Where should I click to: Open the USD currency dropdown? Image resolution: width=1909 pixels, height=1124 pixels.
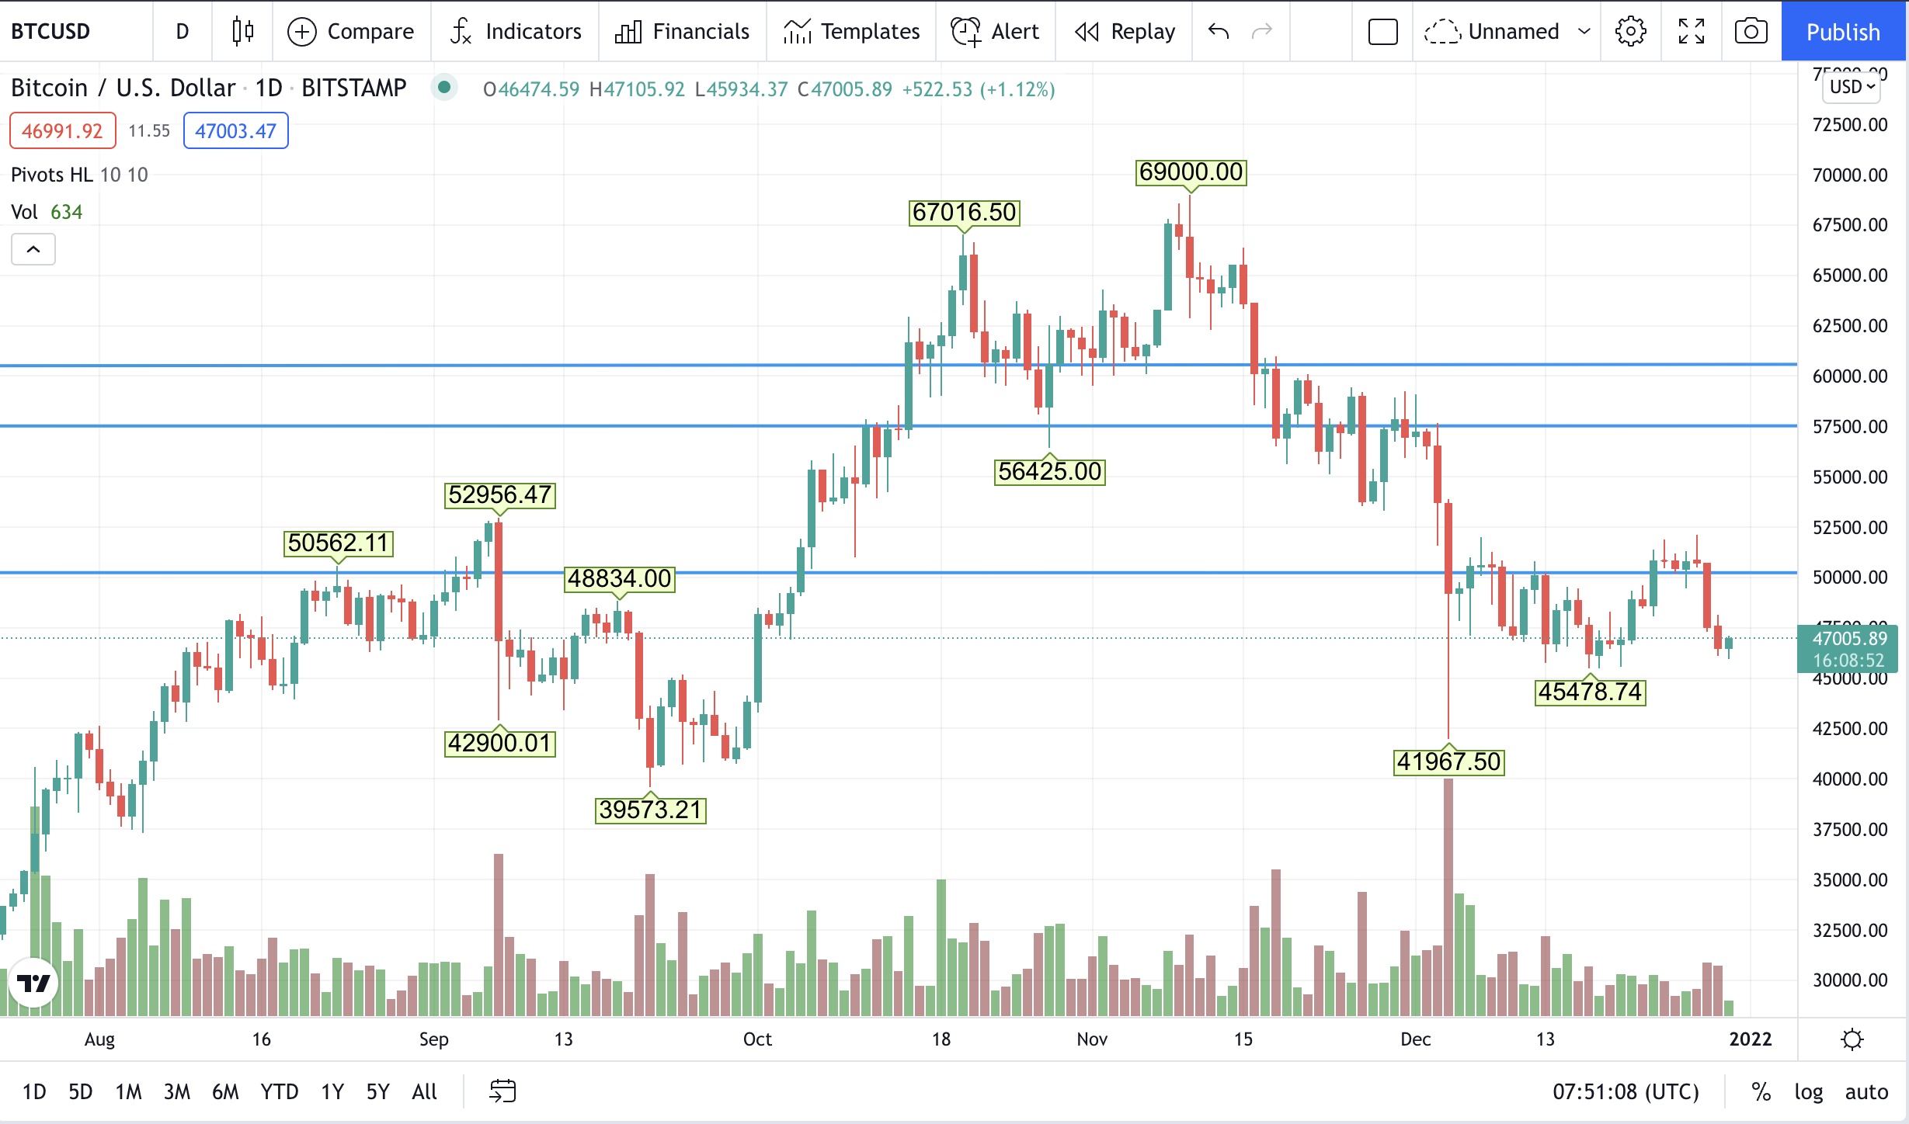[1852, 86]
